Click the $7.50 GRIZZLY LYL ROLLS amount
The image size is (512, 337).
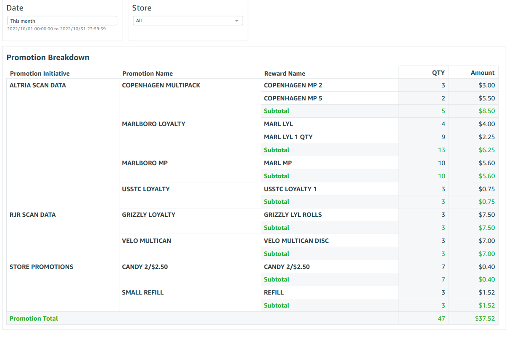click(487, 215)
